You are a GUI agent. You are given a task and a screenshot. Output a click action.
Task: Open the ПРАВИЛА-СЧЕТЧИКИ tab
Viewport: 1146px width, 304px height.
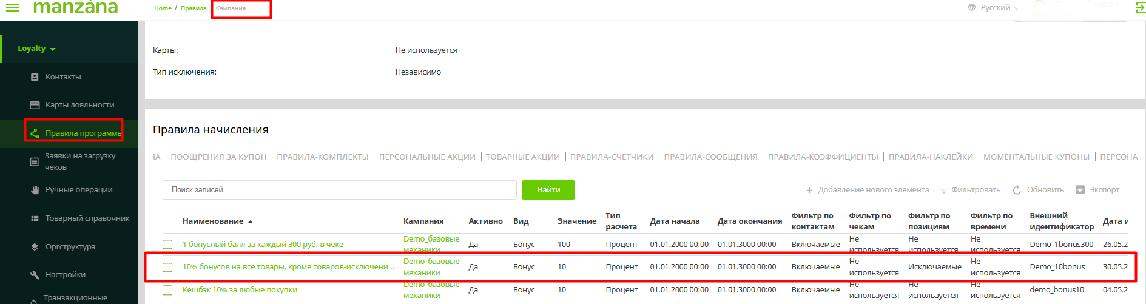point(612,157)
